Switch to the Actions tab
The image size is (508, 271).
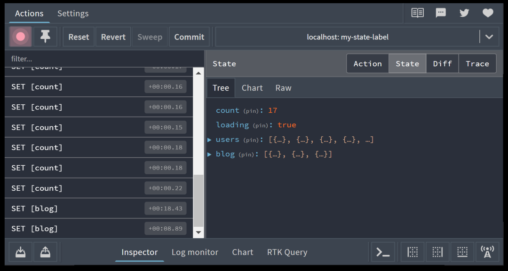[29, 13]
